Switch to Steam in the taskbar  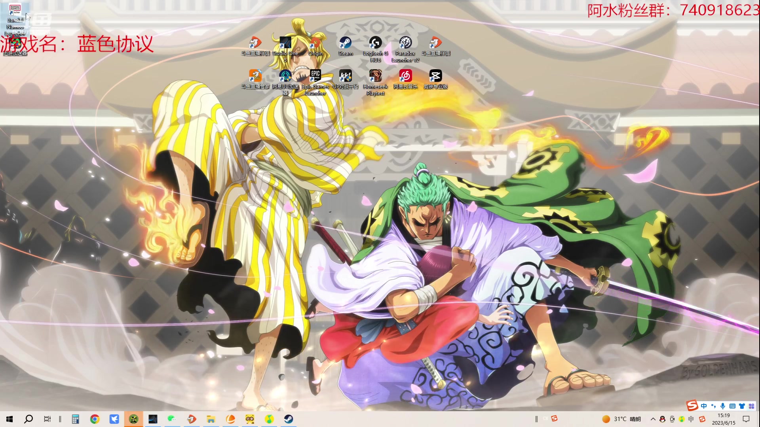(x=289, y=419)
